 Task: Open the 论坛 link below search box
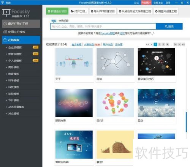pos(122,33)
